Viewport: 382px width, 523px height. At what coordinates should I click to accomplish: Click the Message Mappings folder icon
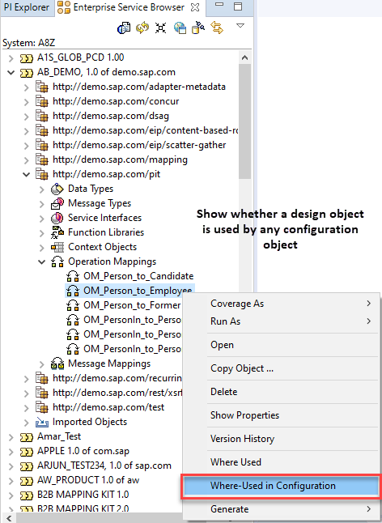pyautogui.click(x=57, y=364)
